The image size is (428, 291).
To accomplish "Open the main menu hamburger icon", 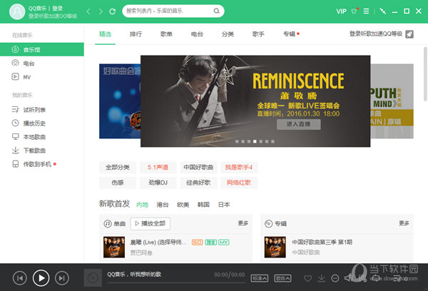I will coord(367,11).
